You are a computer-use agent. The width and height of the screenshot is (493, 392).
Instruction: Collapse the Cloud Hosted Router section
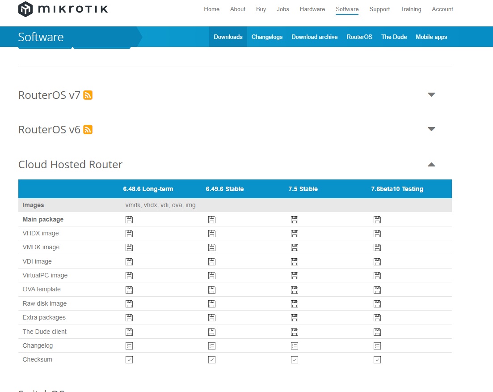[x=431, y=165]
